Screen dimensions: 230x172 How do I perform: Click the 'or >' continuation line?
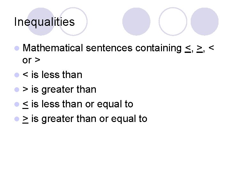[x=31, y=60]
